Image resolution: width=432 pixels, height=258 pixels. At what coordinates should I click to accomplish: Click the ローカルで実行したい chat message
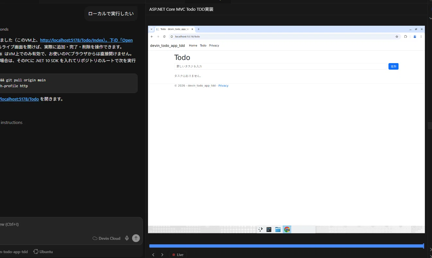click(x=111, y=14)
